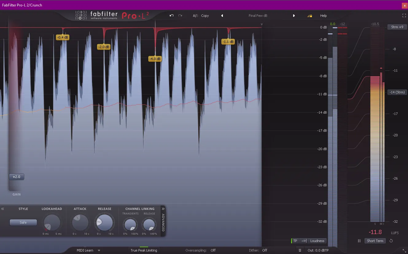Image resolution: width=408 pixels, height=254 pixels.
Task: Open the MIDI Learn dropdown arrow
Action: (99, 250)
